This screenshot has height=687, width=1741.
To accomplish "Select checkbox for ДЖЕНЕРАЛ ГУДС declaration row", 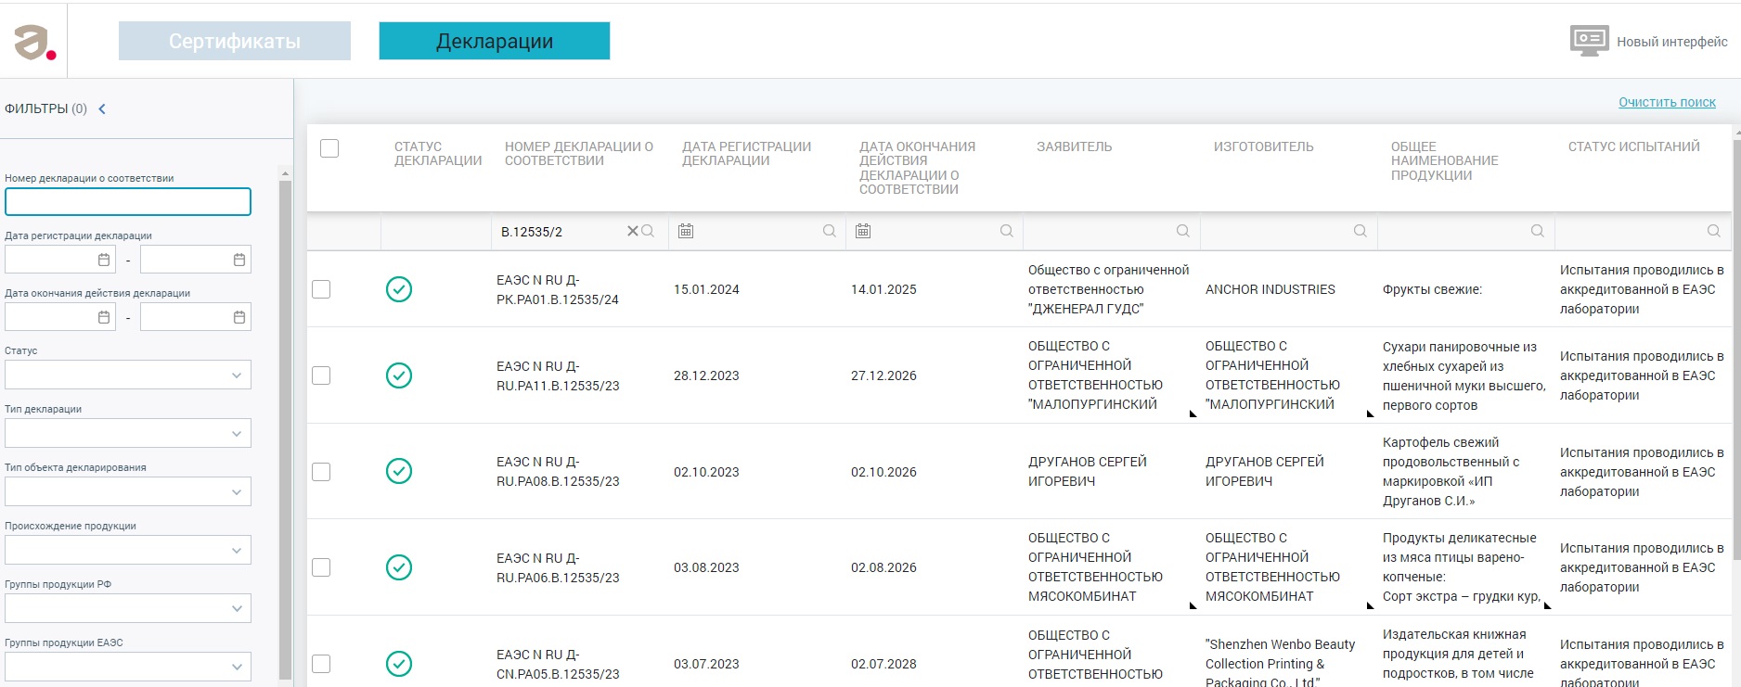I will pos(321,289).
